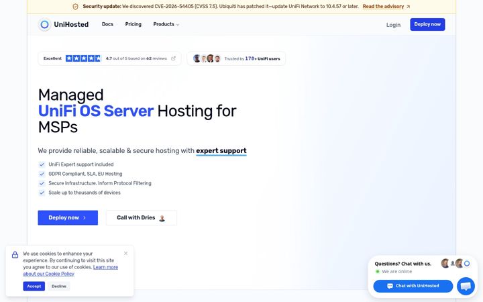Image resolution: width=483 pixels, height=302 pixels.
Task: Click the UniHosted circular logo icon
Action: pyautogui.click(x=45, y=24)
